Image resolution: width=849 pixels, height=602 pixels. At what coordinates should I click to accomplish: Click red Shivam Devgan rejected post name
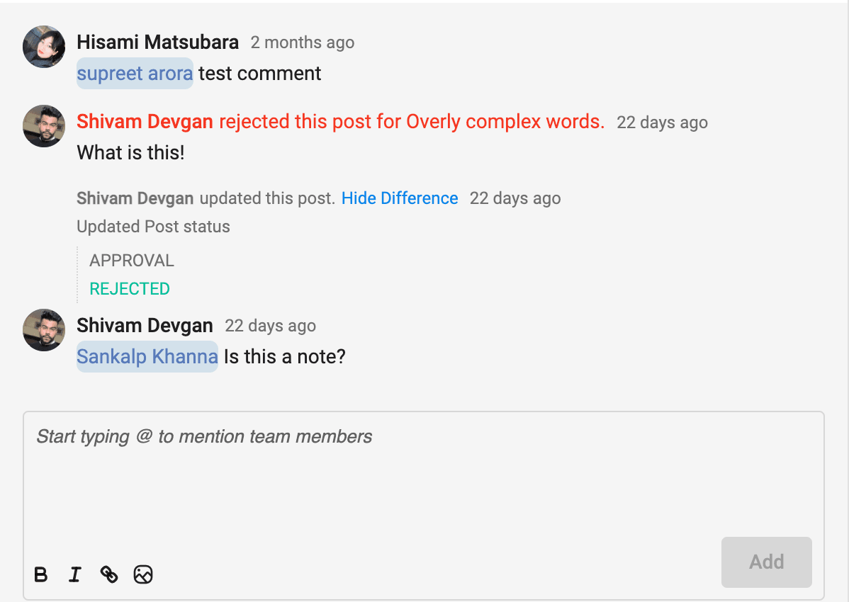(145, 122)
